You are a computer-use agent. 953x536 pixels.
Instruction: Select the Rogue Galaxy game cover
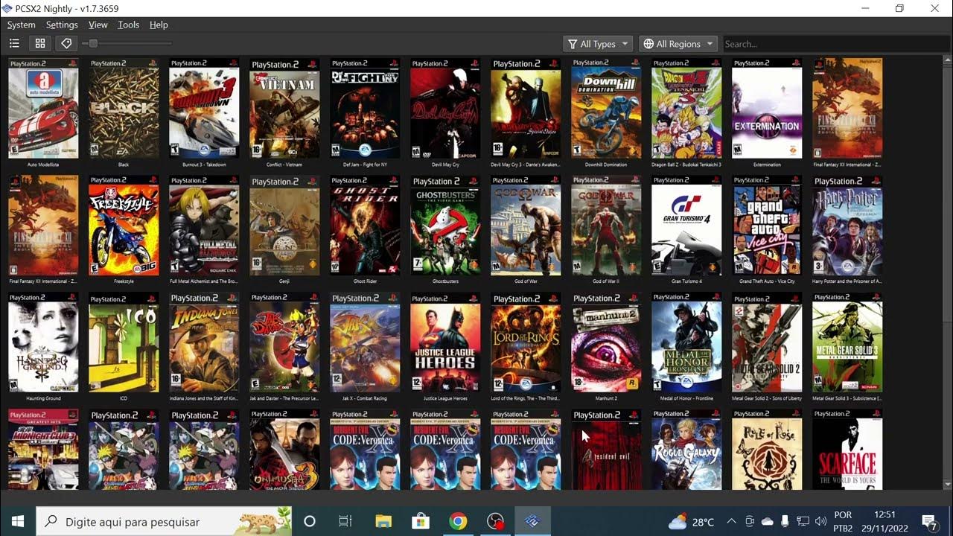click(x=686, y=450)
